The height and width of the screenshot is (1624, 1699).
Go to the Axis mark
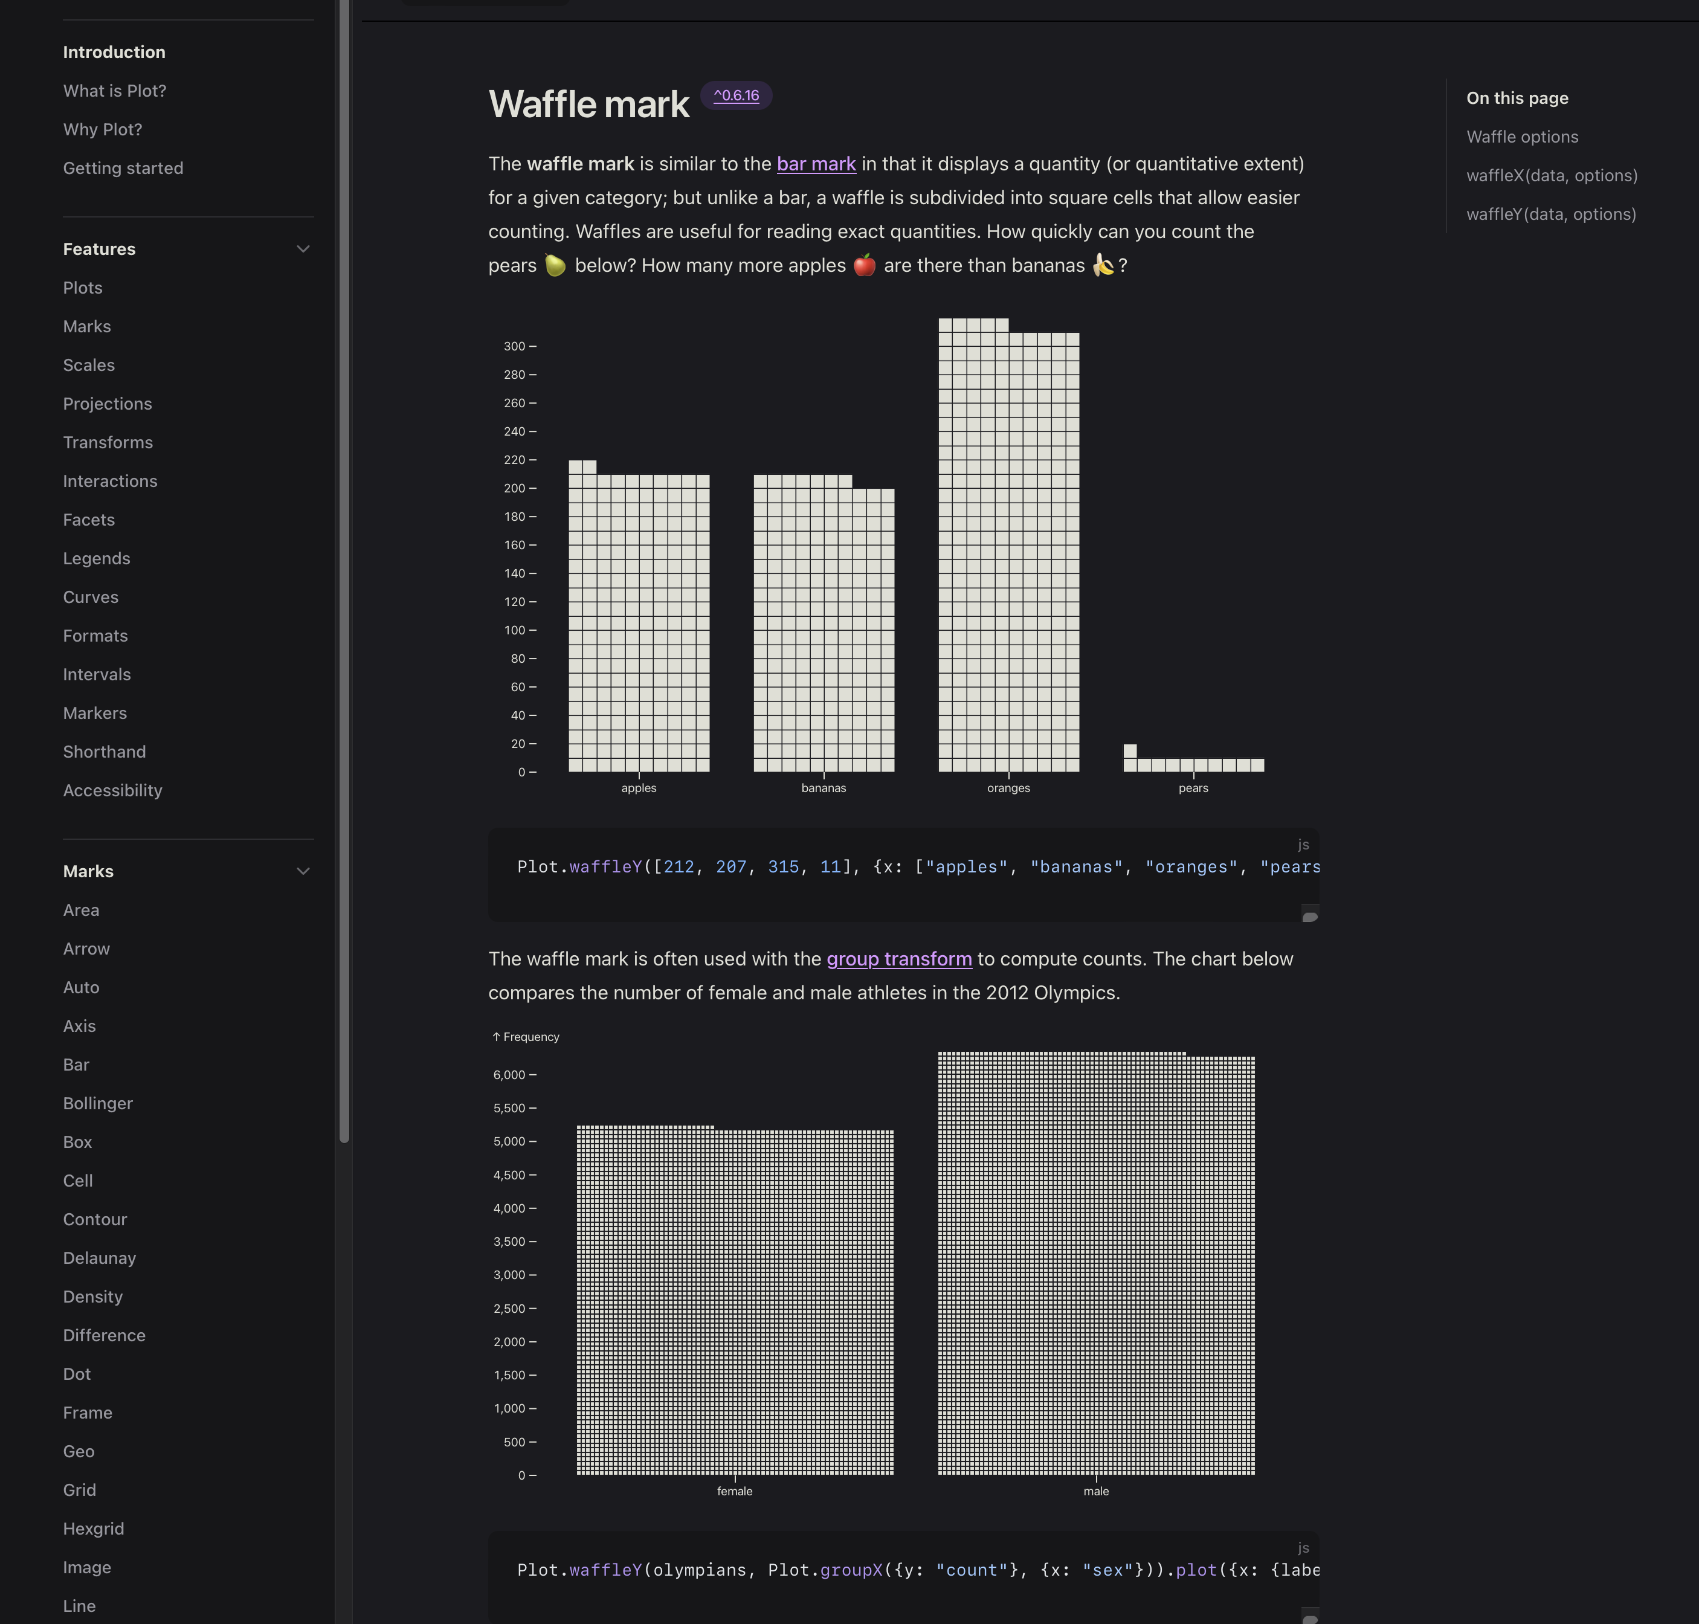[79, 1026]
